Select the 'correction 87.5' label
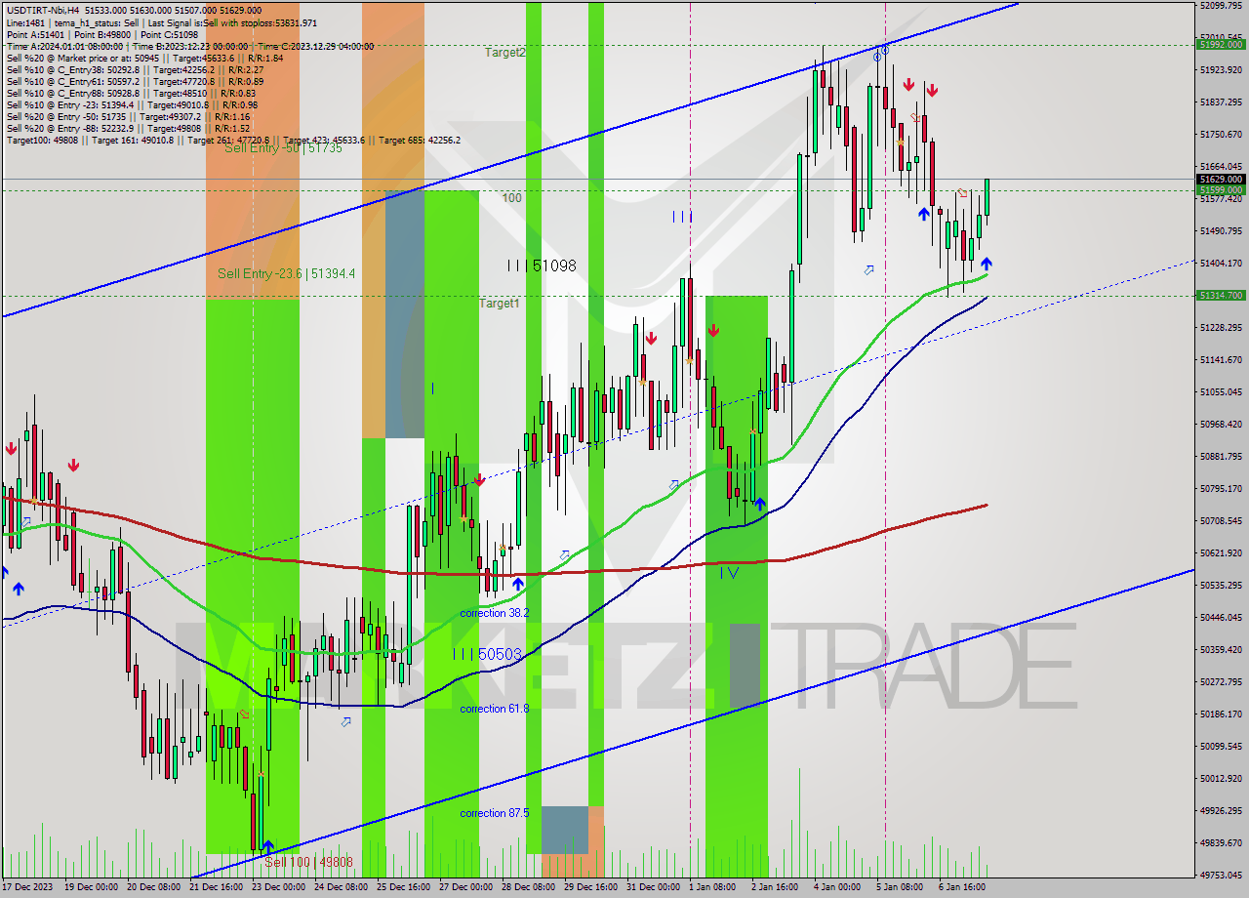Viewport: 1249px width, 898px height. [494, 813]
